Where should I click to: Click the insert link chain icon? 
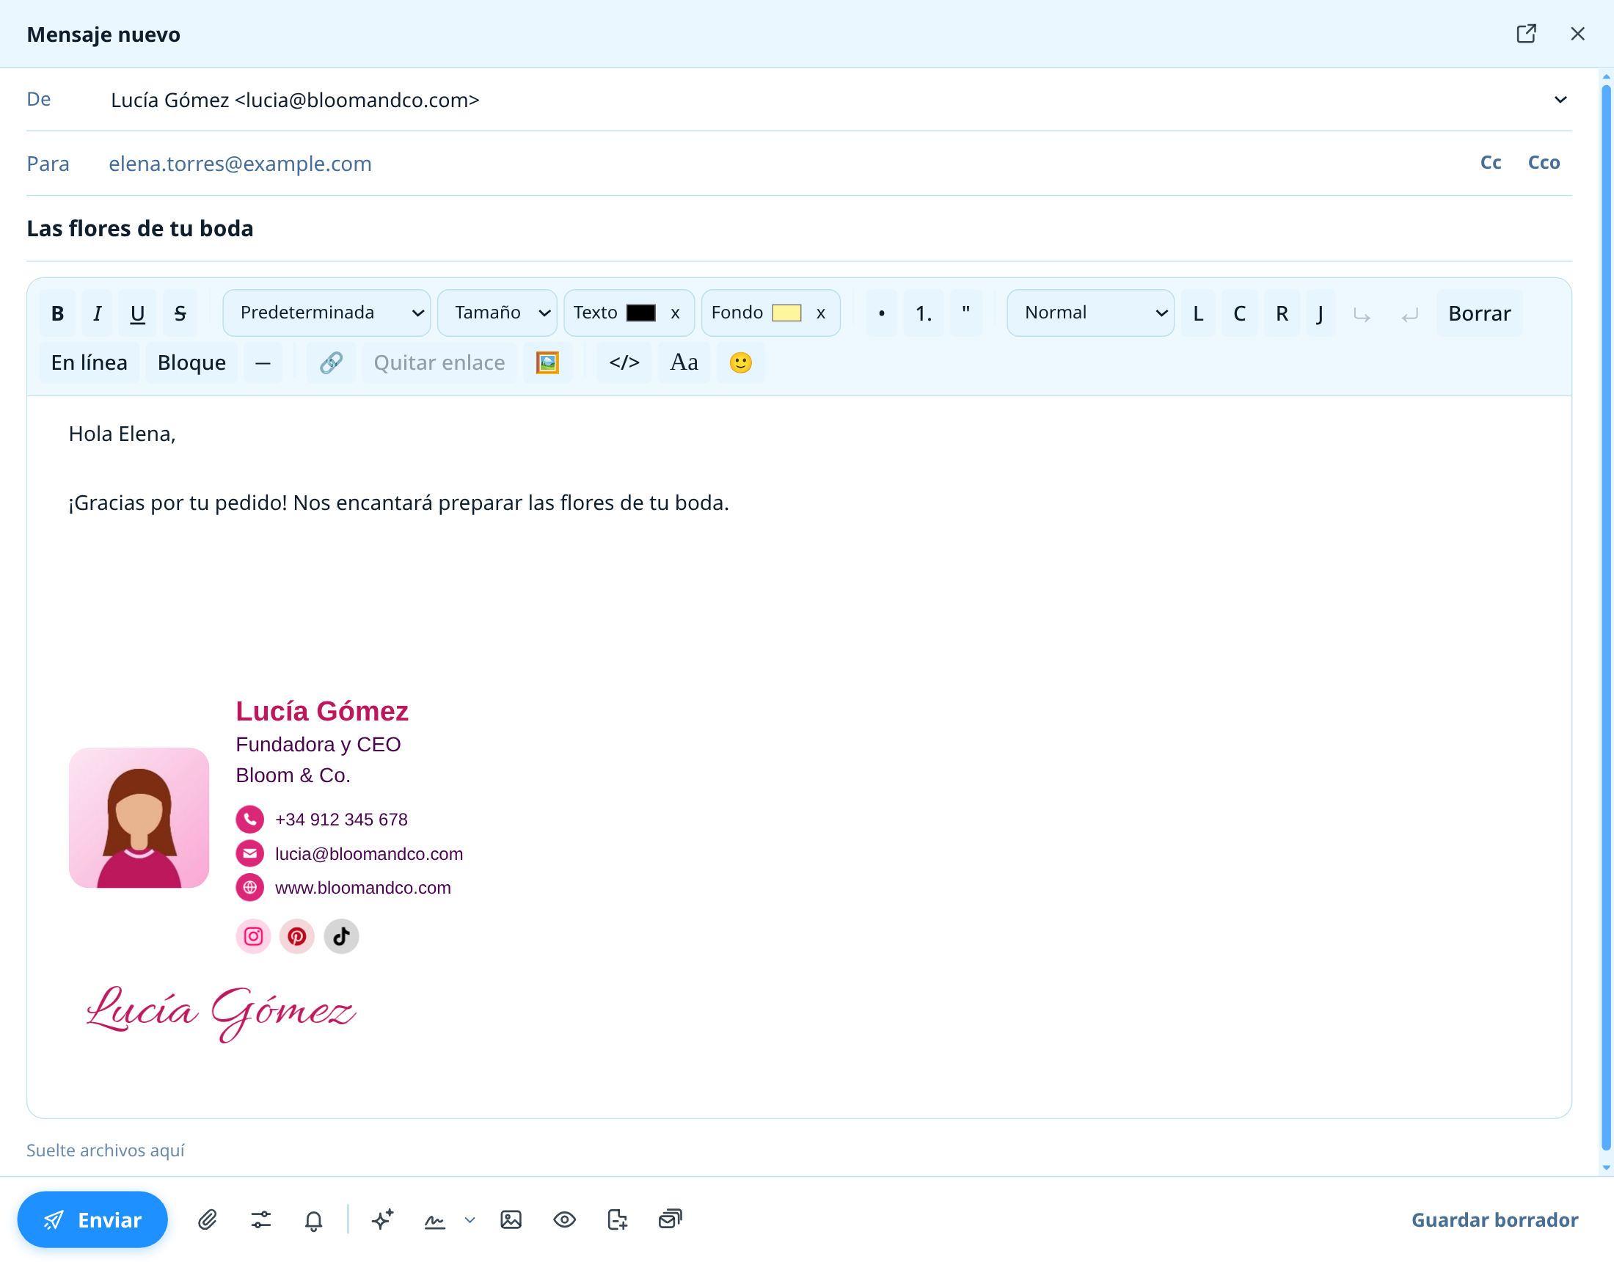tap(331, 362)
